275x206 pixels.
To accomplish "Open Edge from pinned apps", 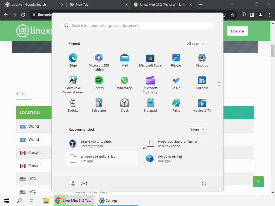I will 73,60.
